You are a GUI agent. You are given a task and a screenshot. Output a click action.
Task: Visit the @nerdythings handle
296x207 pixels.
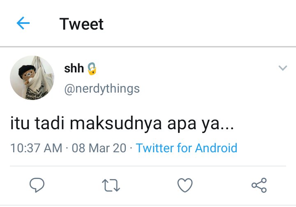102,88
